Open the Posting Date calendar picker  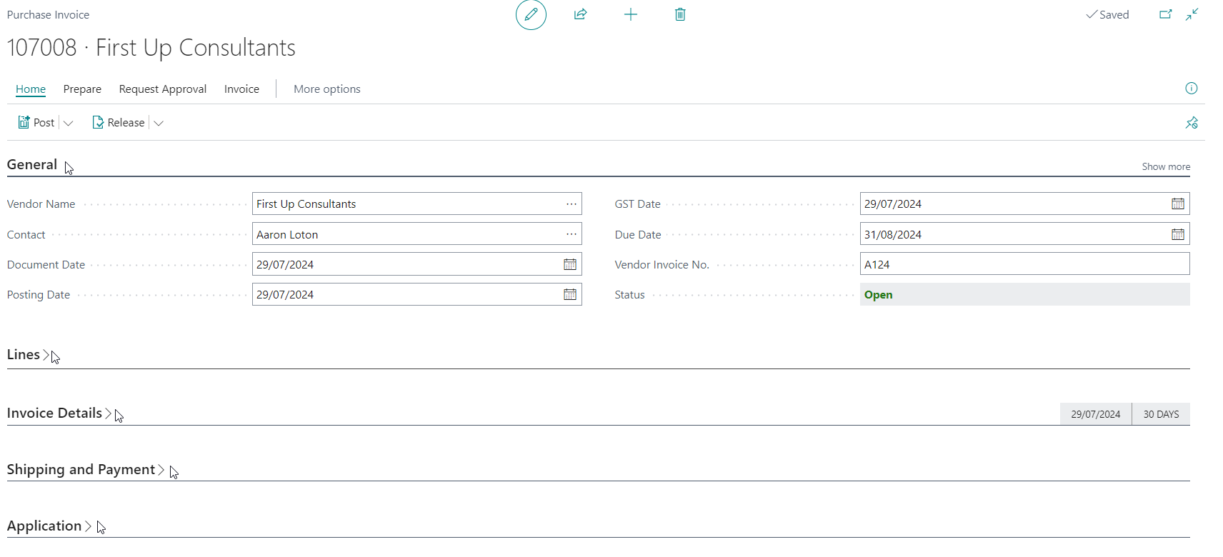pos(569,295)
